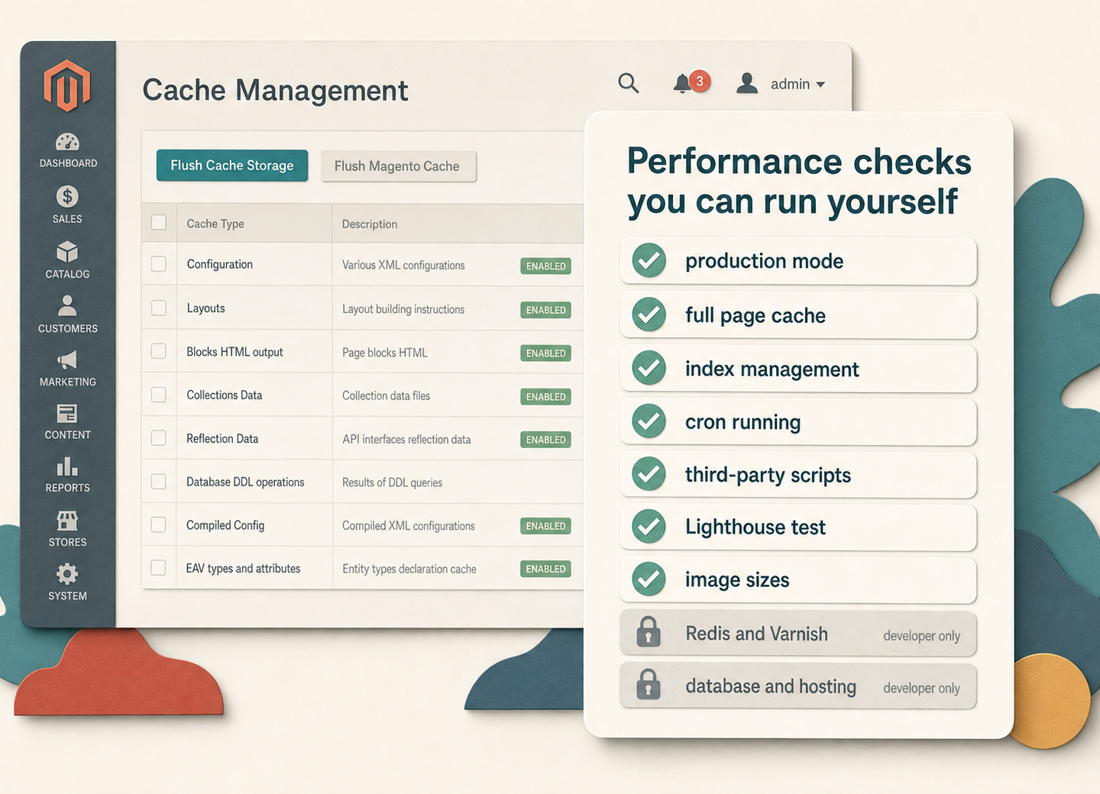The image size is (1100, 794).
Task: Tick the select-all checkbox in table header
Action: point(159,222)
